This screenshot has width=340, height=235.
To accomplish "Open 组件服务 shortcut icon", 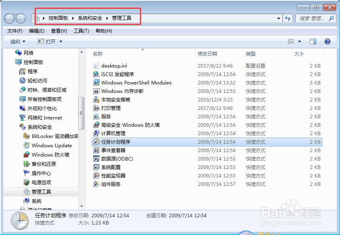I will (95, 184).
